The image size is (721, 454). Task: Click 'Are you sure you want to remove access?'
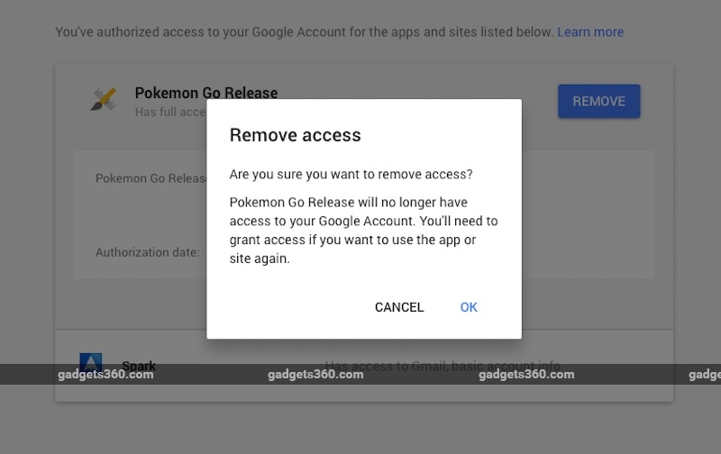(x=351, y=174)
